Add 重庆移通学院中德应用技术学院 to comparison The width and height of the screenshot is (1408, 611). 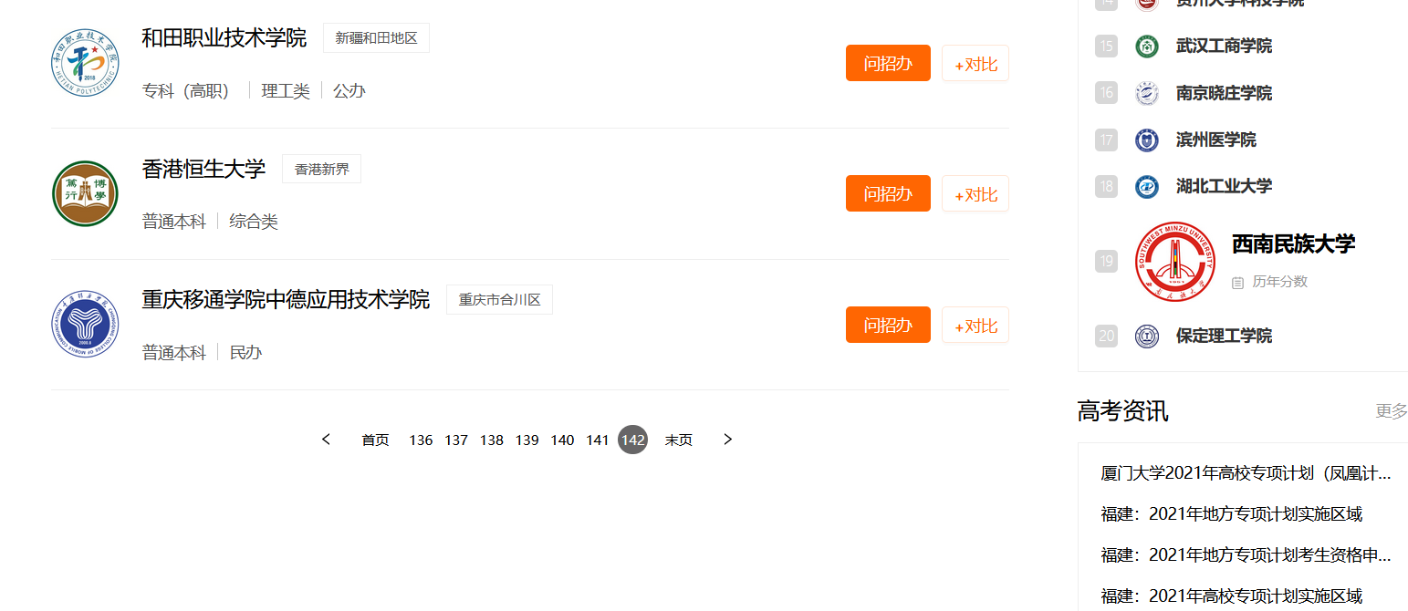pyautogui.click(x=975, y=326)
